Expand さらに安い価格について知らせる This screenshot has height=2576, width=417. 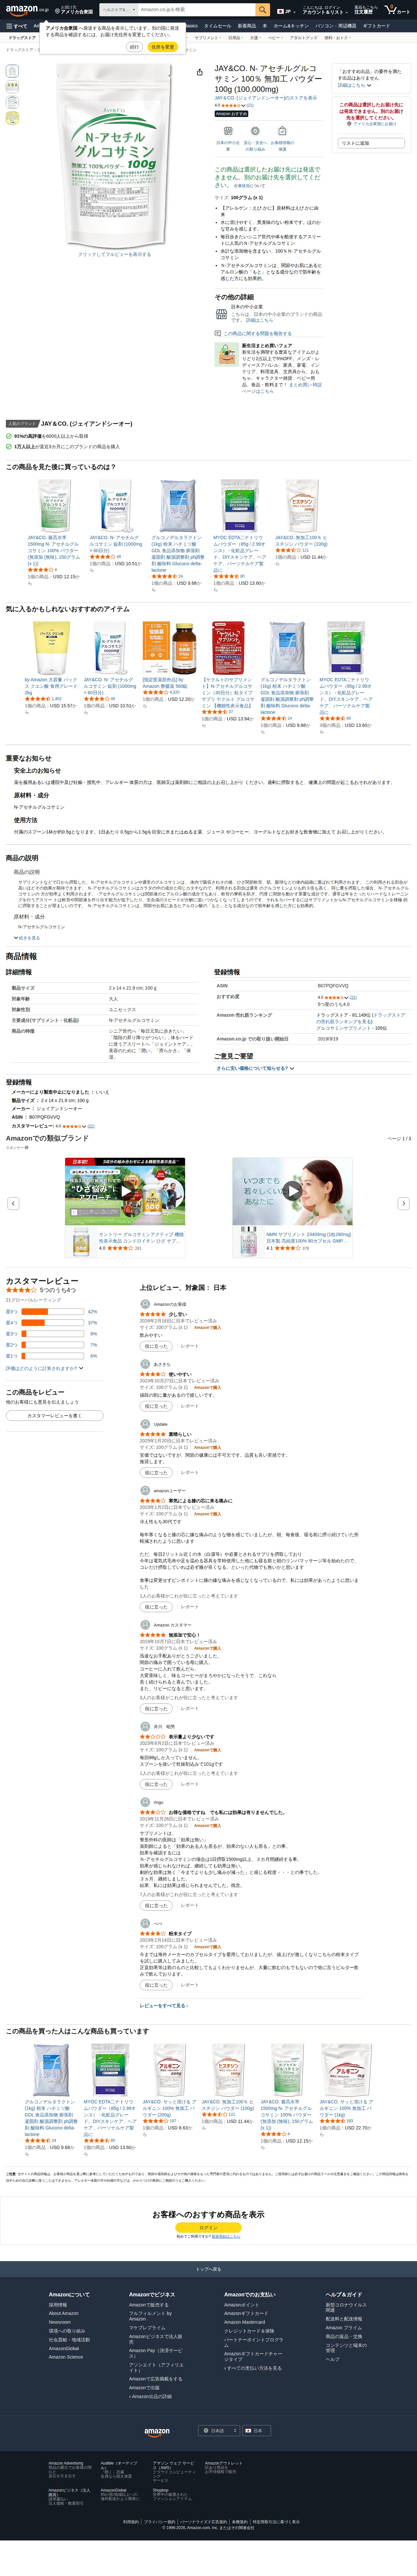coord(255,1068)
